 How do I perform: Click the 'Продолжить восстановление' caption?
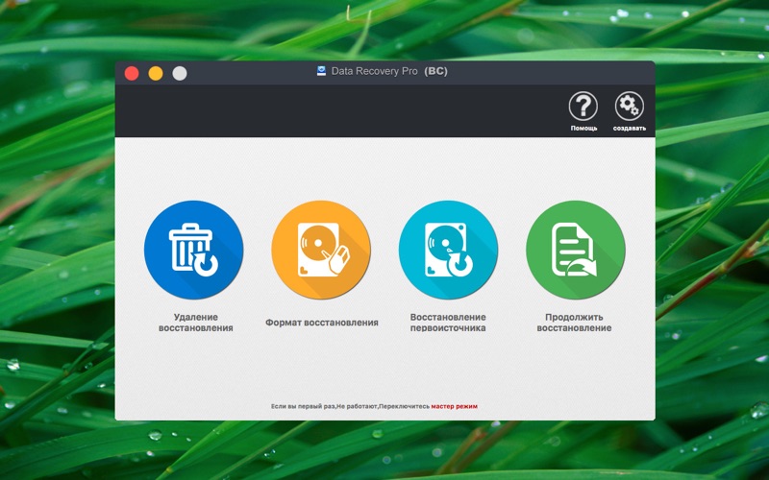tap(574, 323)
